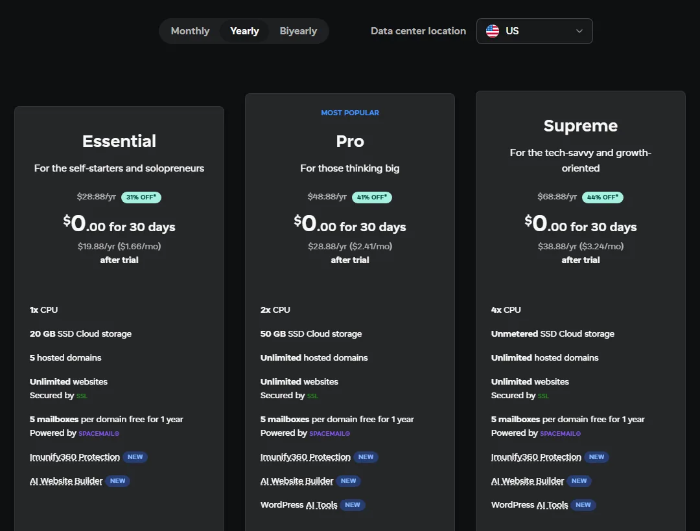Click 1x CPU feature text
This screenshot has height=531, width=700.
click(x=44, y=310)
